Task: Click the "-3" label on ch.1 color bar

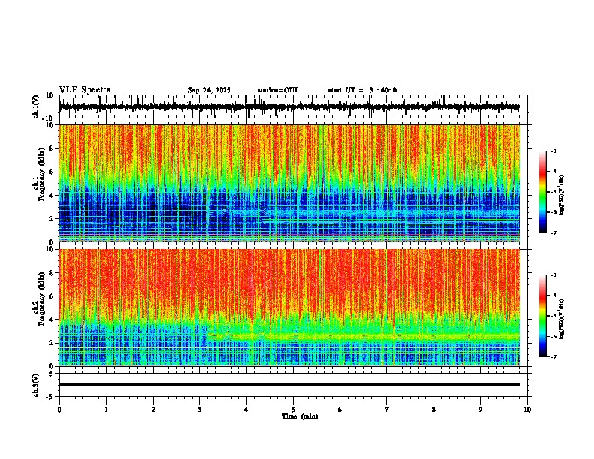Action: coord(553,151)
